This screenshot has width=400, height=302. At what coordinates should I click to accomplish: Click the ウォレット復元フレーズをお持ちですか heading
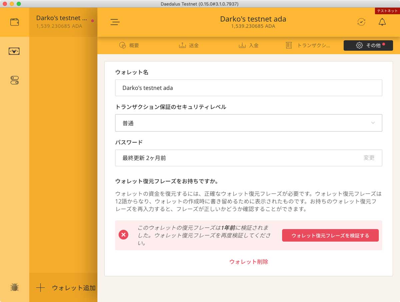[x=167, y=181]
